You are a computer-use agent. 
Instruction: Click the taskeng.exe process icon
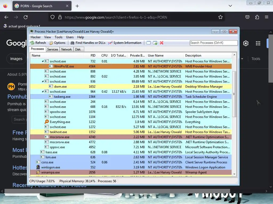[x=51, y=96]
